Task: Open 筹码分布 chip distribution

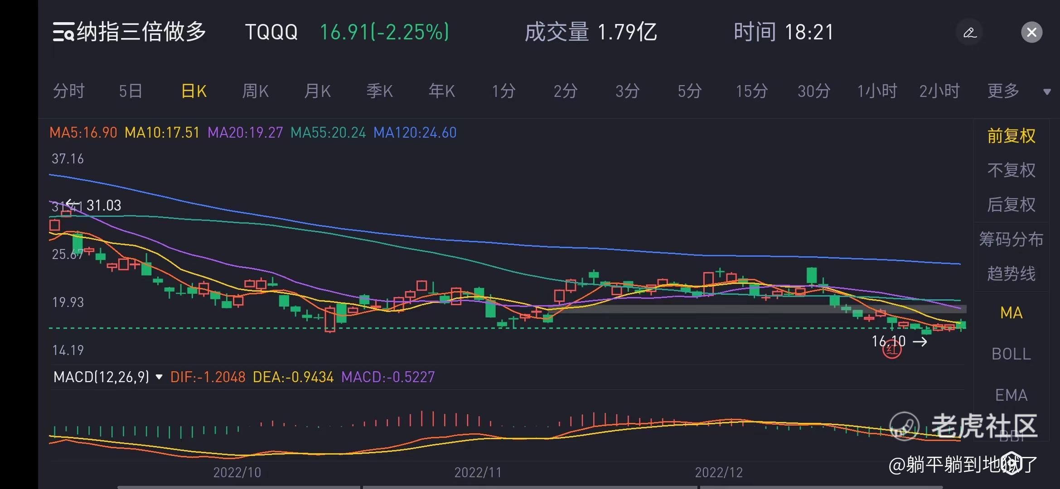Action: point(1012,239)
